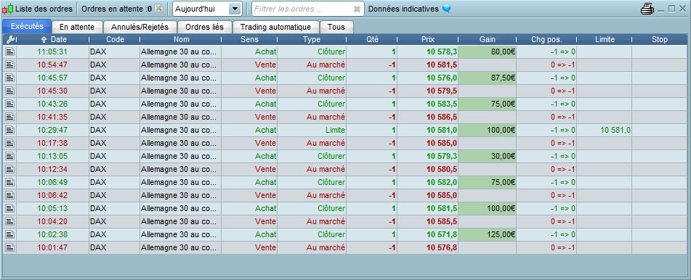
Task: Open order details icon for 10:17:38 row
Action: click(x=9, y=143)
